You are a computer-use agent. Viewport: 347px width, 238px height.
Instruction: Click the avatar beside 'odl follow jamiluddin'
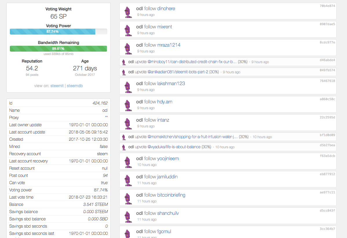[x=128, y=180]
